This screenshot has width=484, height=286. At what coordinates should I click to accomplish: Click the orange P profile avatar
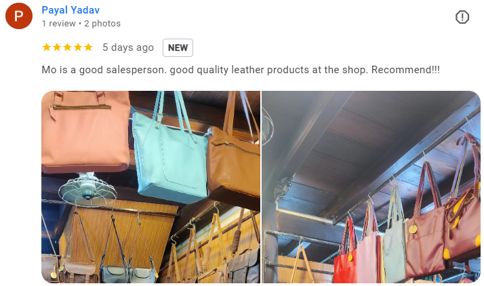click(x=19, y=16)
